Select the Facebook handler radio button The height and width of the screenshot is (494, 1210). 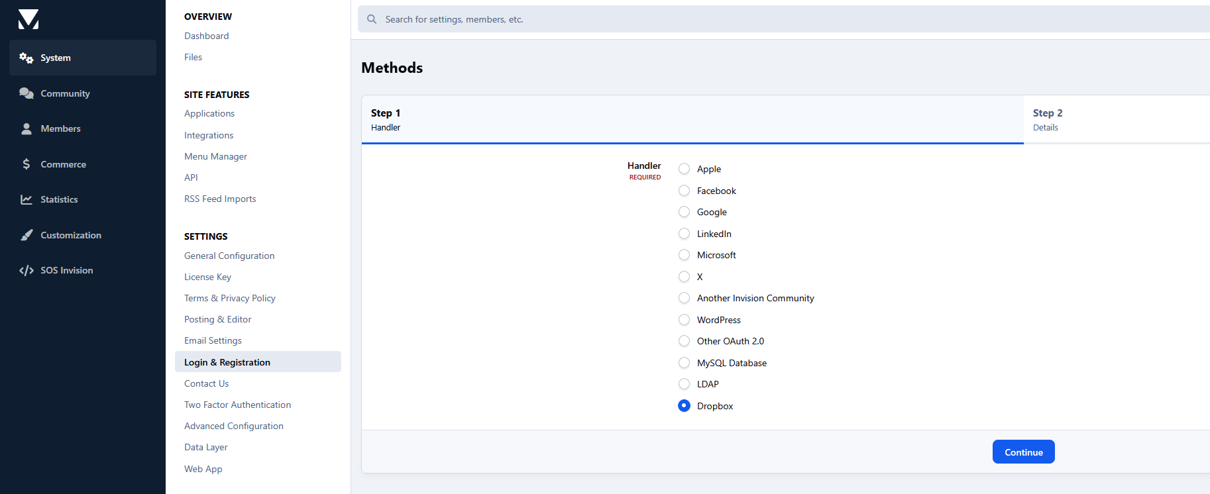685,191
